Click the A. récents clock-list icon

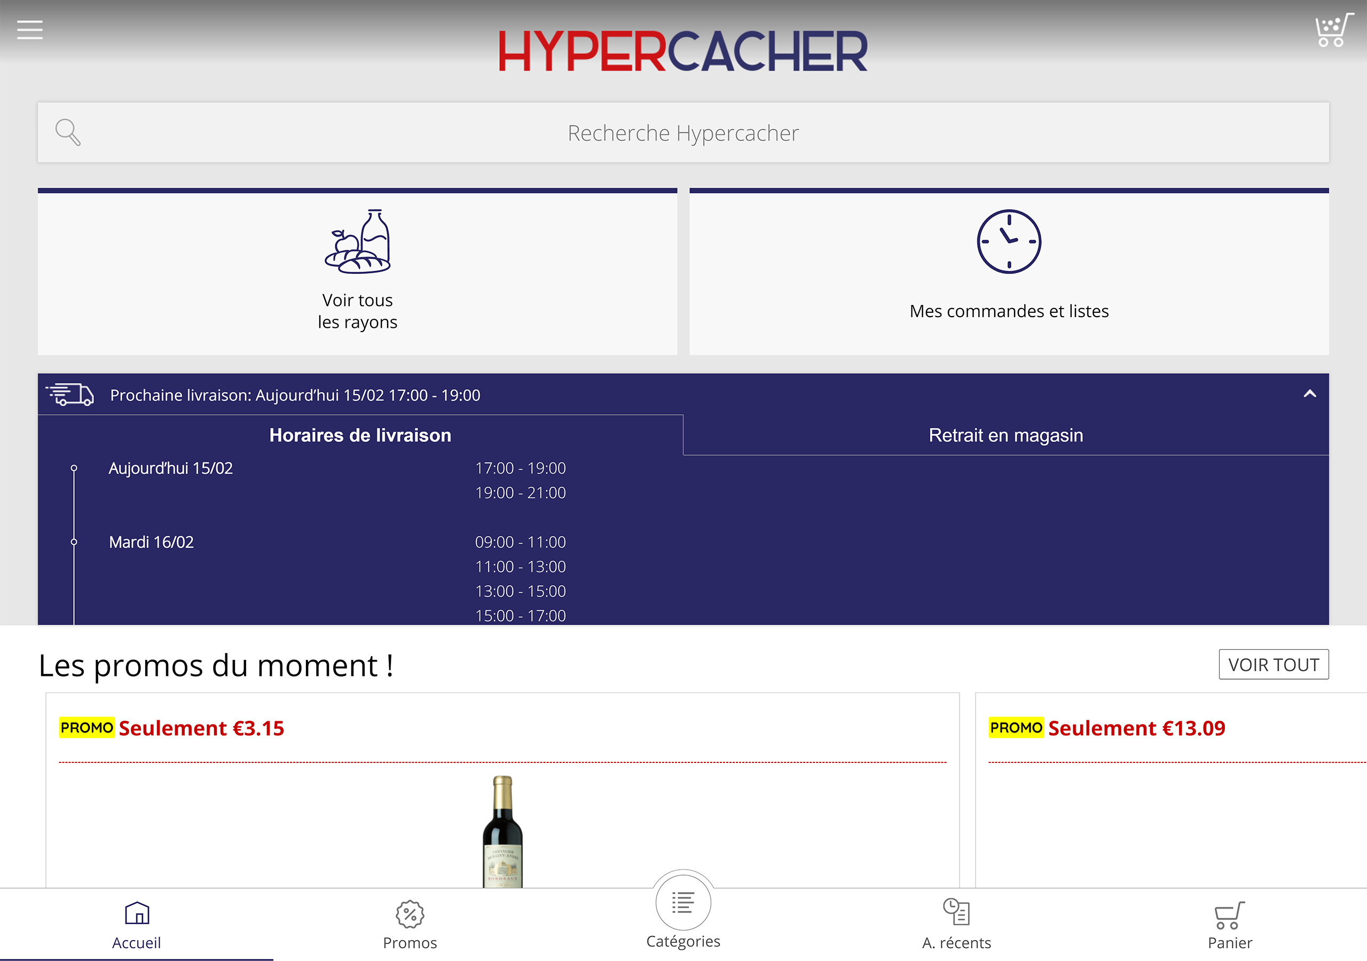pyautogui.click(x=956, y=911)
